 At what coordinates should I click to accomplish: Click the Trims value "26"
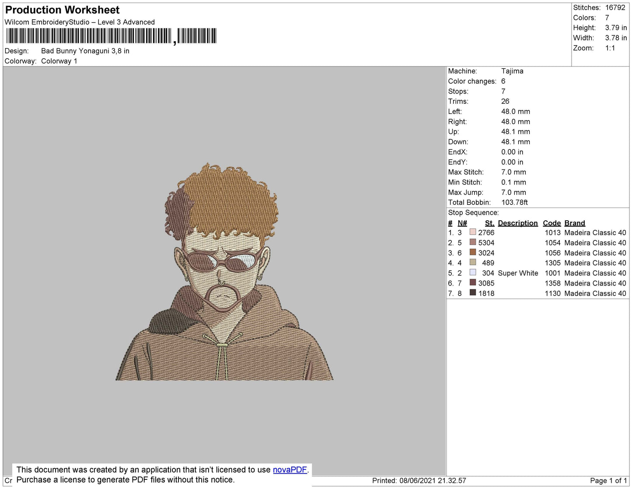(x=505, y=101)
